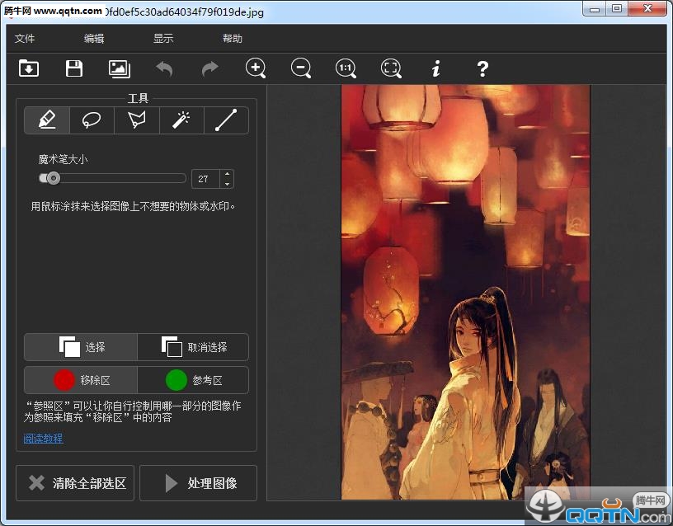Click the save floppy disk icon
The height and width of the screenshot is (526, 673).
pyautogui.click(x=74, y=69)
